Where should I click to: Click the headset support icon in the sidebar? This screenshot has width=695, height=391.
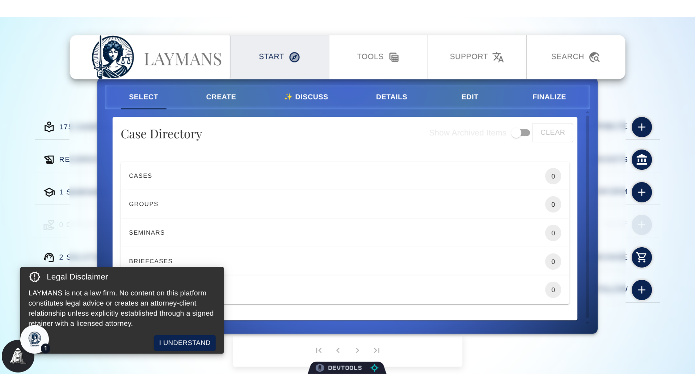pyautogui.click(x=49, y=257)
